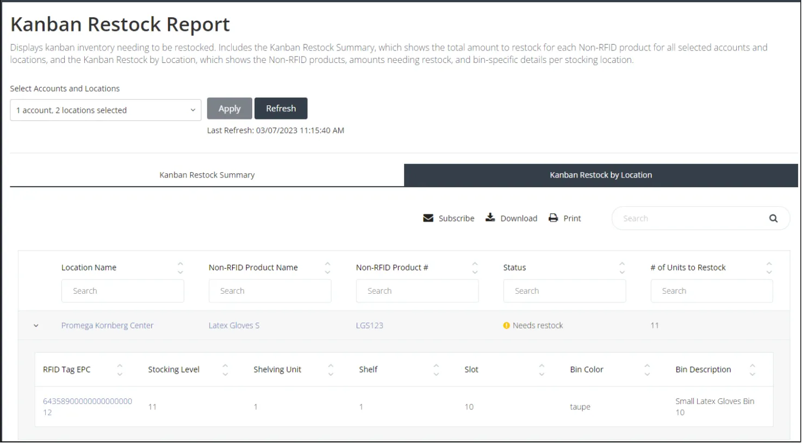Click the Download label
802x443 pixels.
(x=519, y=218)
